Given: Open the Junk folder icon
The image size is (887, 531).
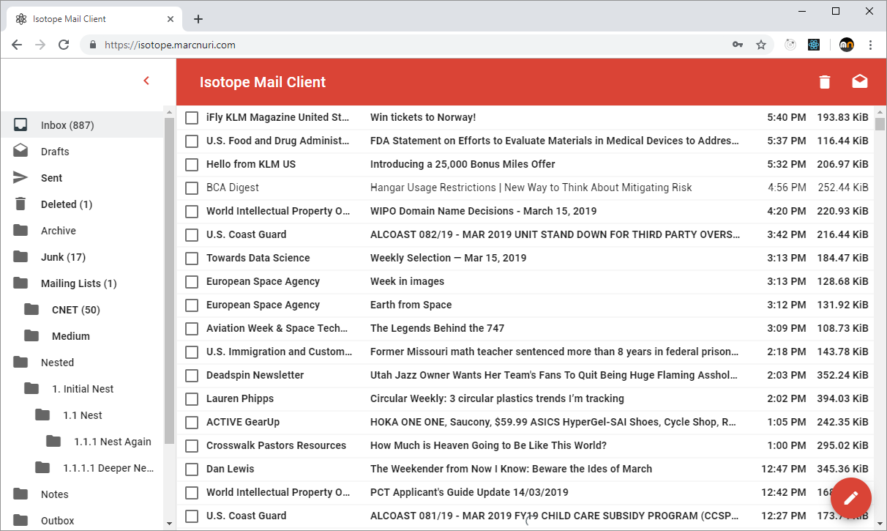Looking at the screenshot, I should point(20,256).
